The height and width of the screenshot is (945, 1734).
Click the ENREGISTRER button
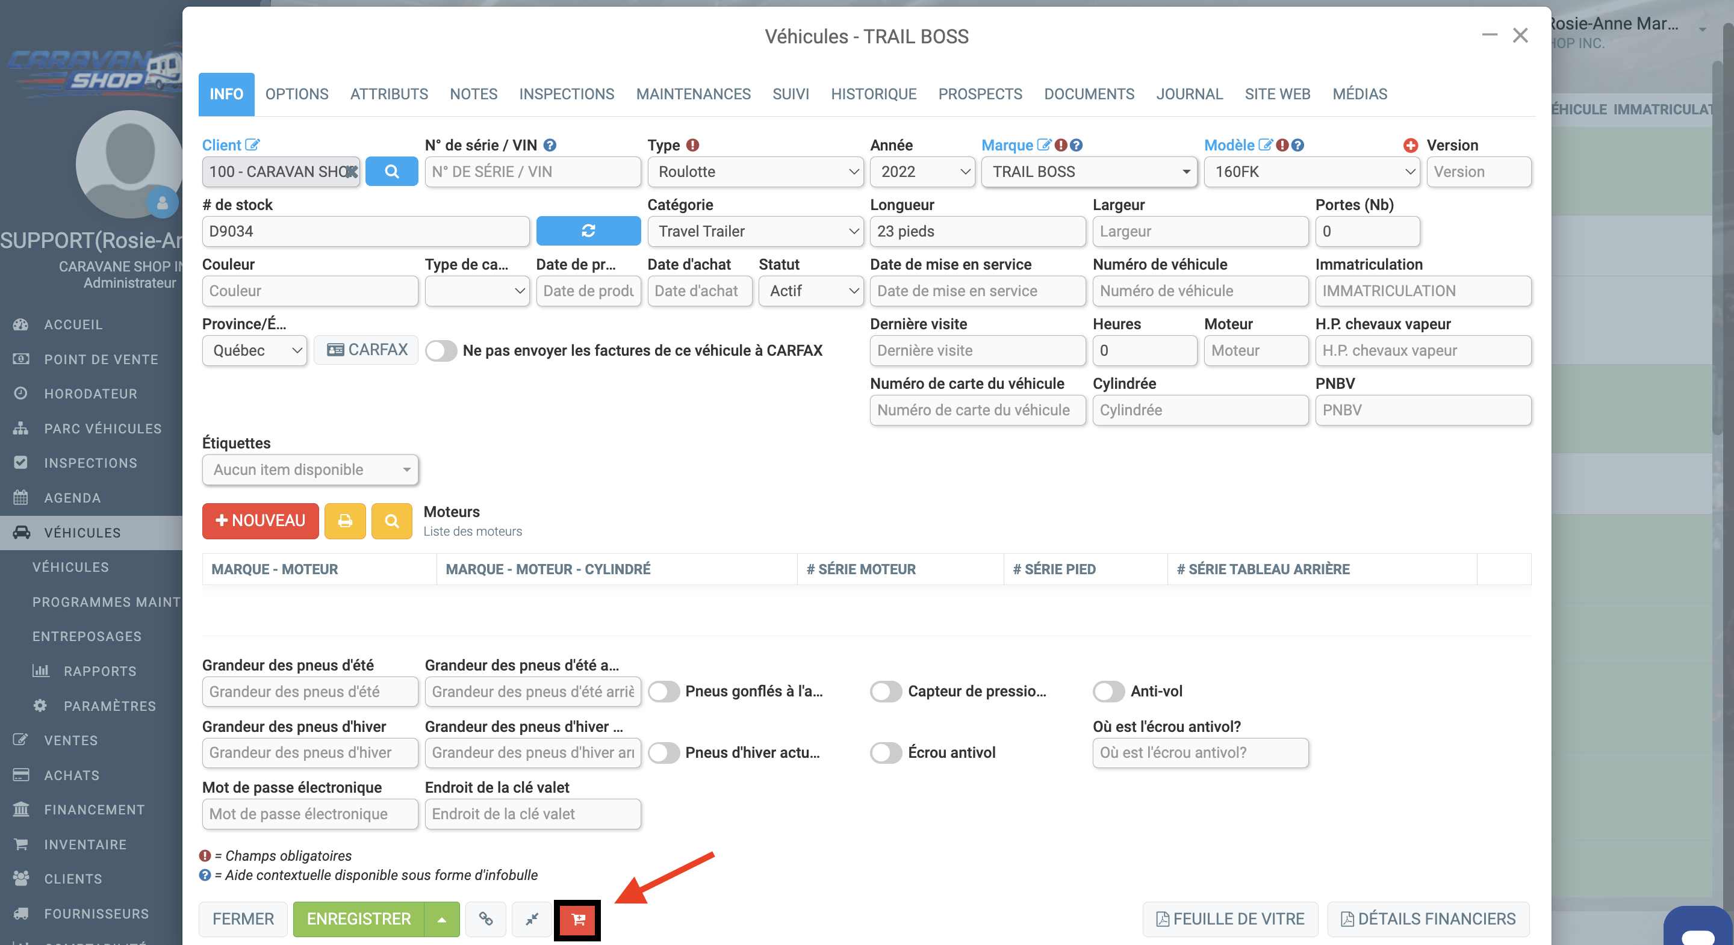(359, 919)
